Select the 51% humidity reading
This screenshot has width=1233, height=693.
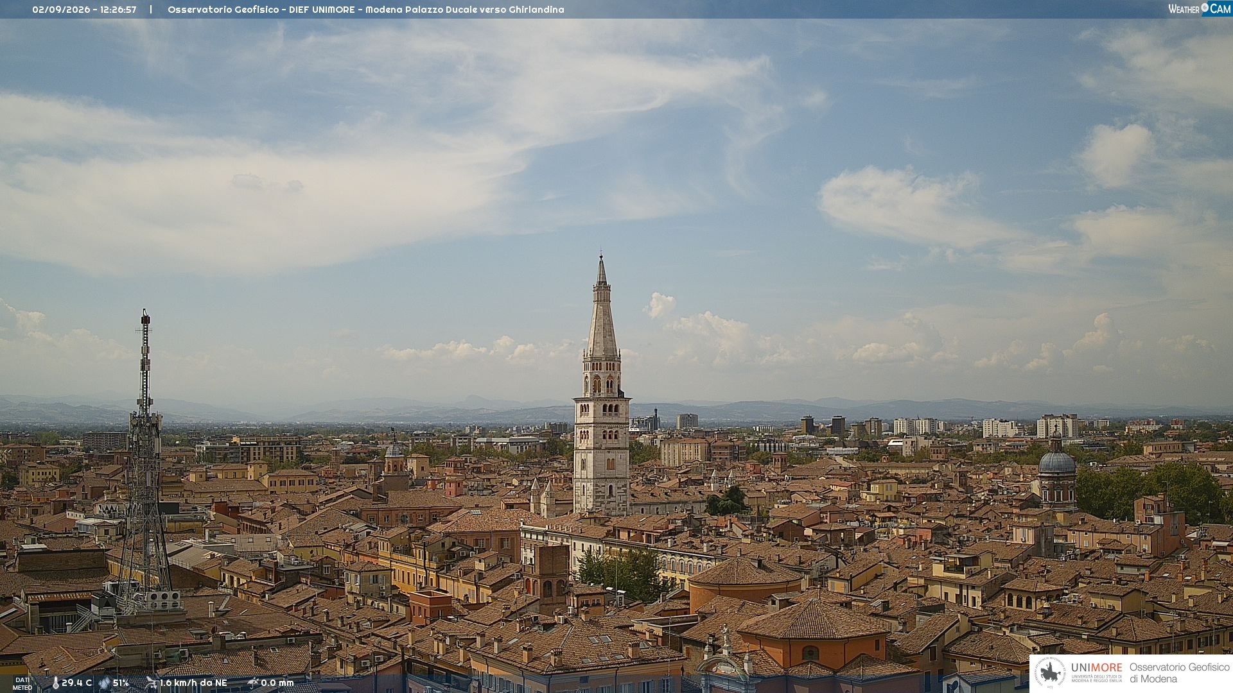pyautogui.click(x=121, y=683)
